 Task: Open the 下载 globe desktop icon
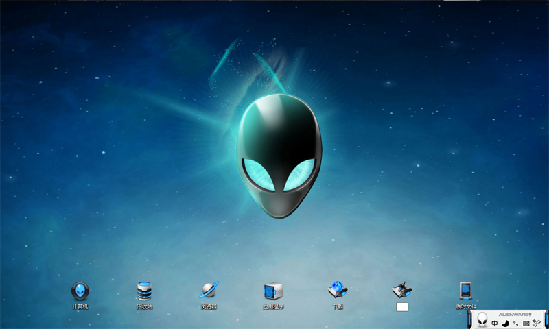pos(338,290)
